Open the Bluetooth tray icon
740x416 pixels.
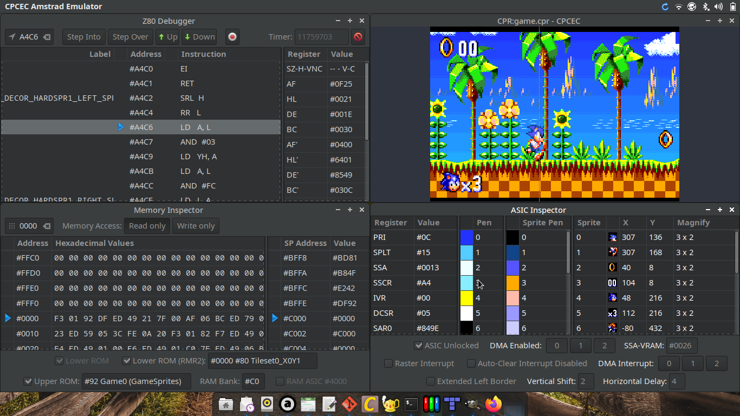click(706, 6)
